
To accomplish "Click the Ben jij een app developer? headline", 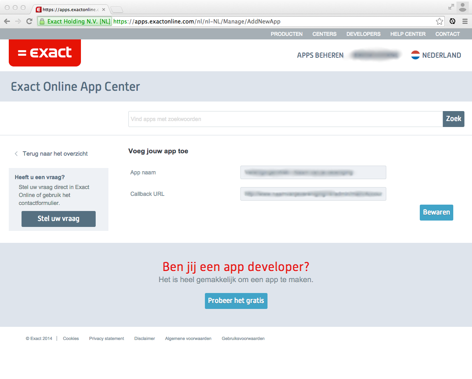I will [236, 267].
